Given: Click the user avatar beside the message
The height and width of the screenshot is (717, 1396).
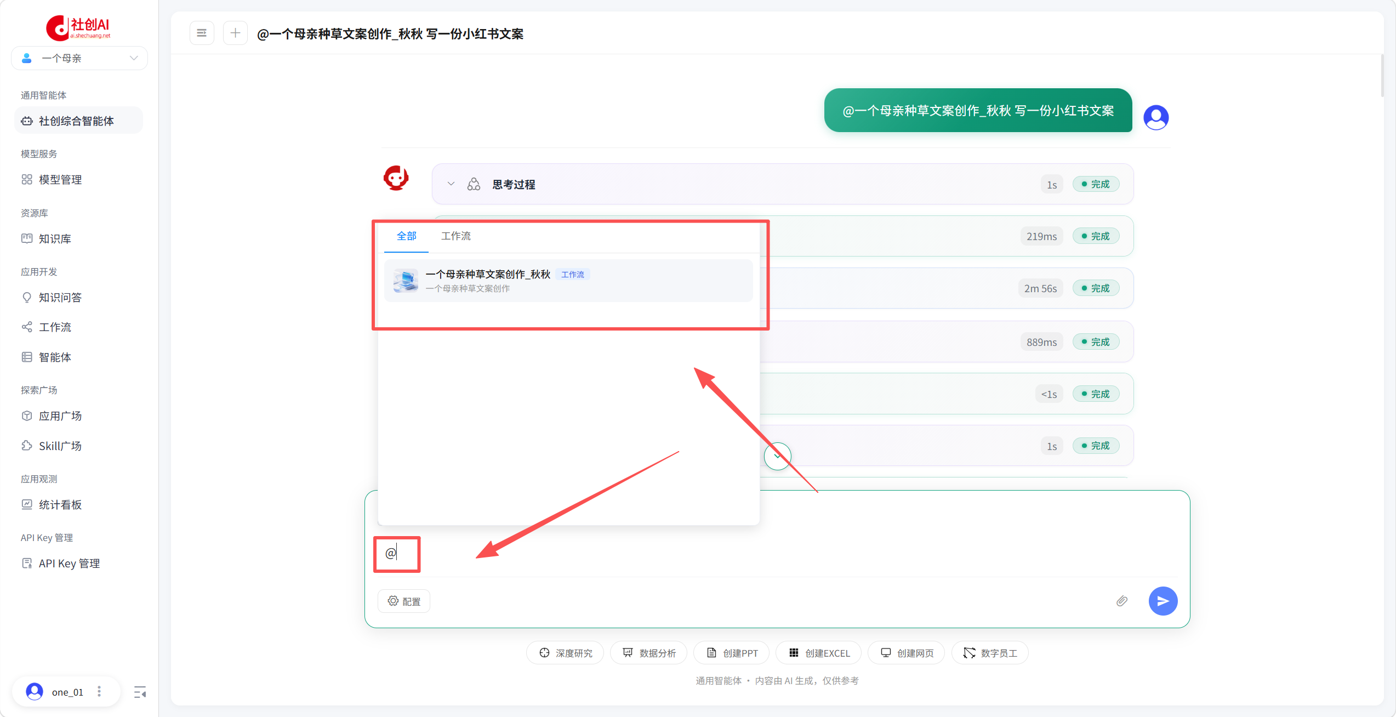Looking at the screenshot, I should (1156, 117).
